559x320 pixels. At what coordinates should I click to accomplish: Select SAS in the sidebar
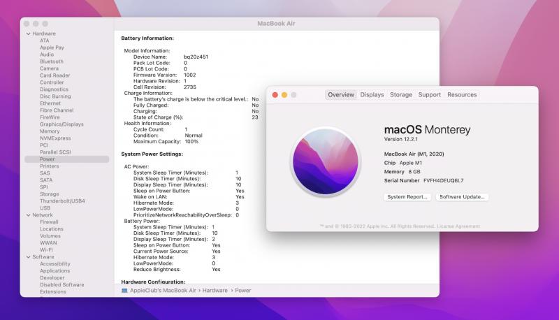click(45, 173)
